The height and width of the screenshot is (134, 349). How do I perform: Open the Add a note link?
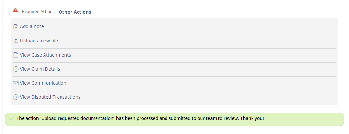(32, 26)
